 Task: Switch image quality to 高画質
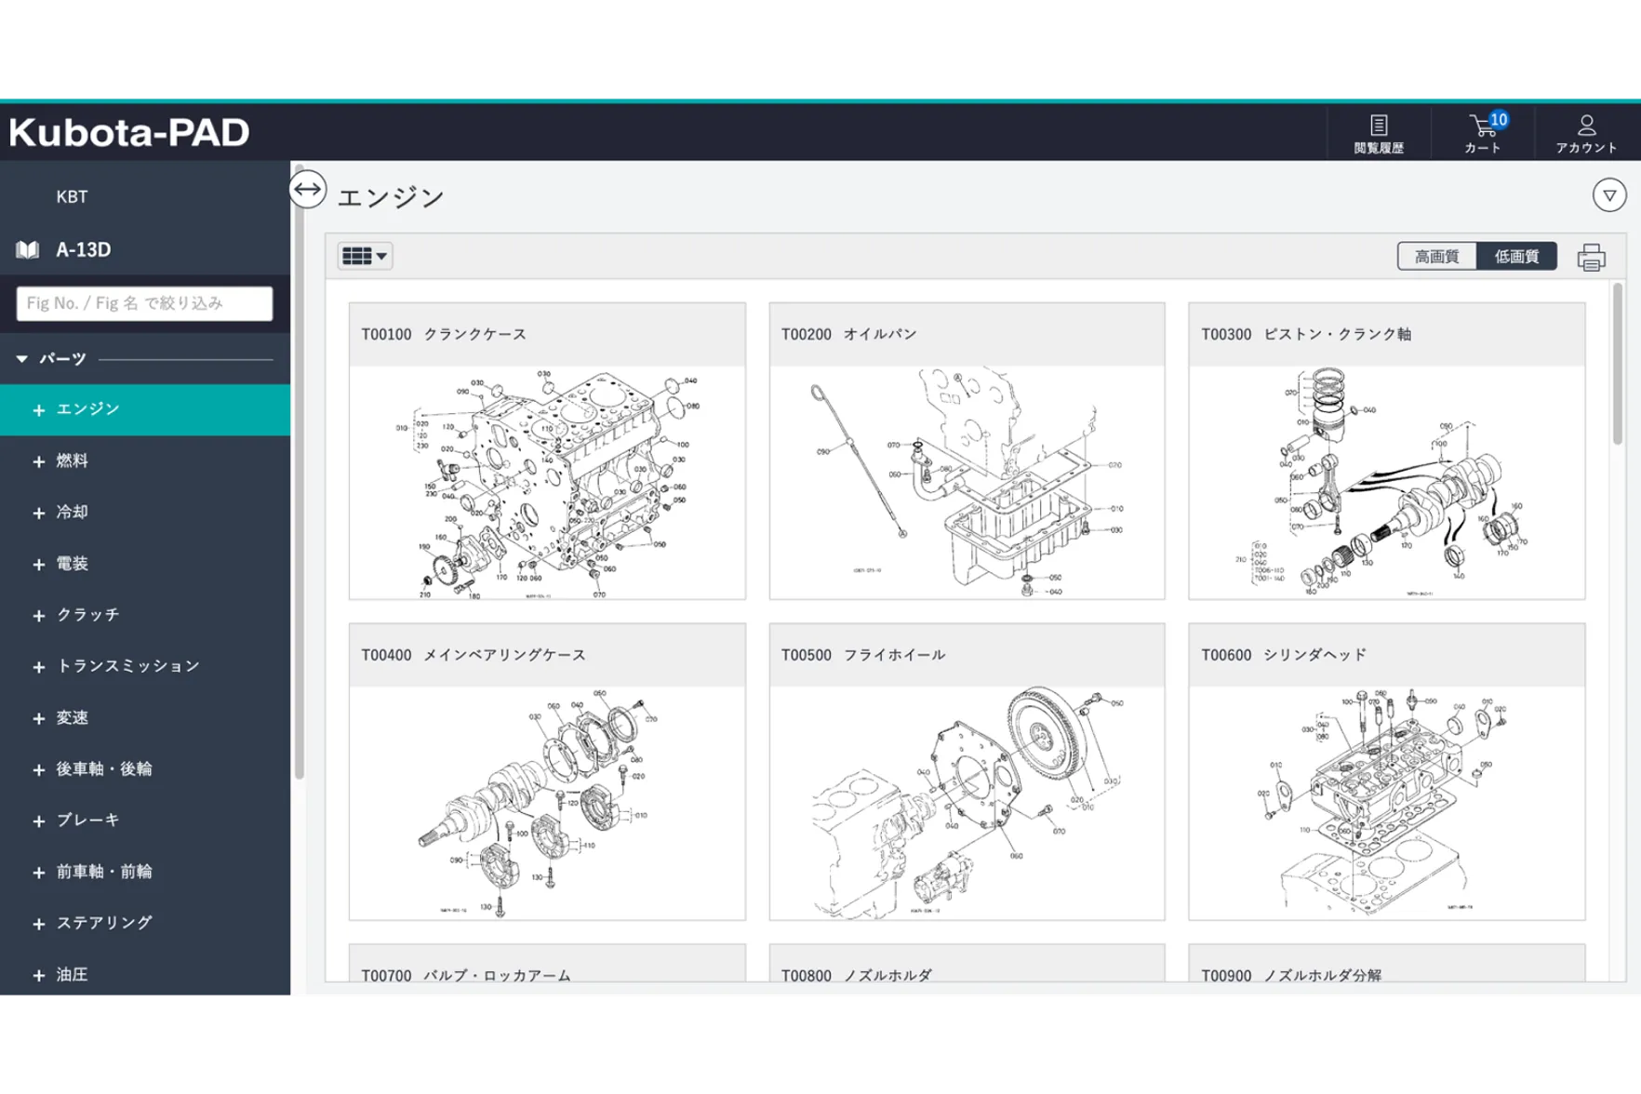click(1436, 257)
